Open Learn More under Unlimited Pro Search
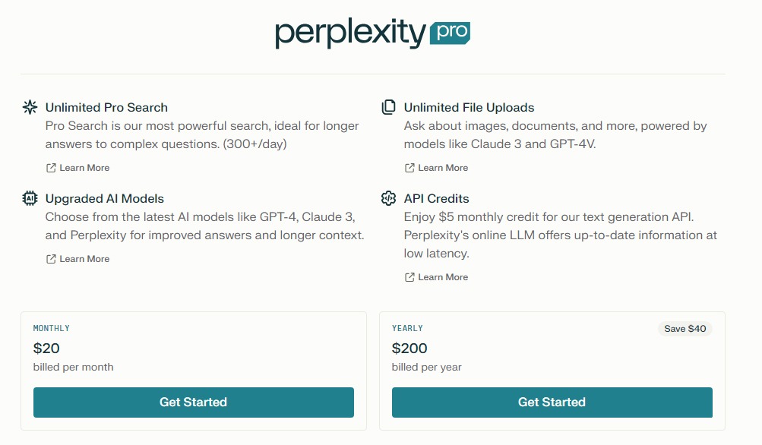Image resolution: width=762 pixels, height=445 pixels. click(84, 167)
